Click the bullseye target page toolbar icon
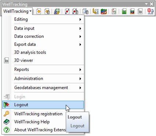The height and width of the screenshot is (136, 156). point(39,11)
